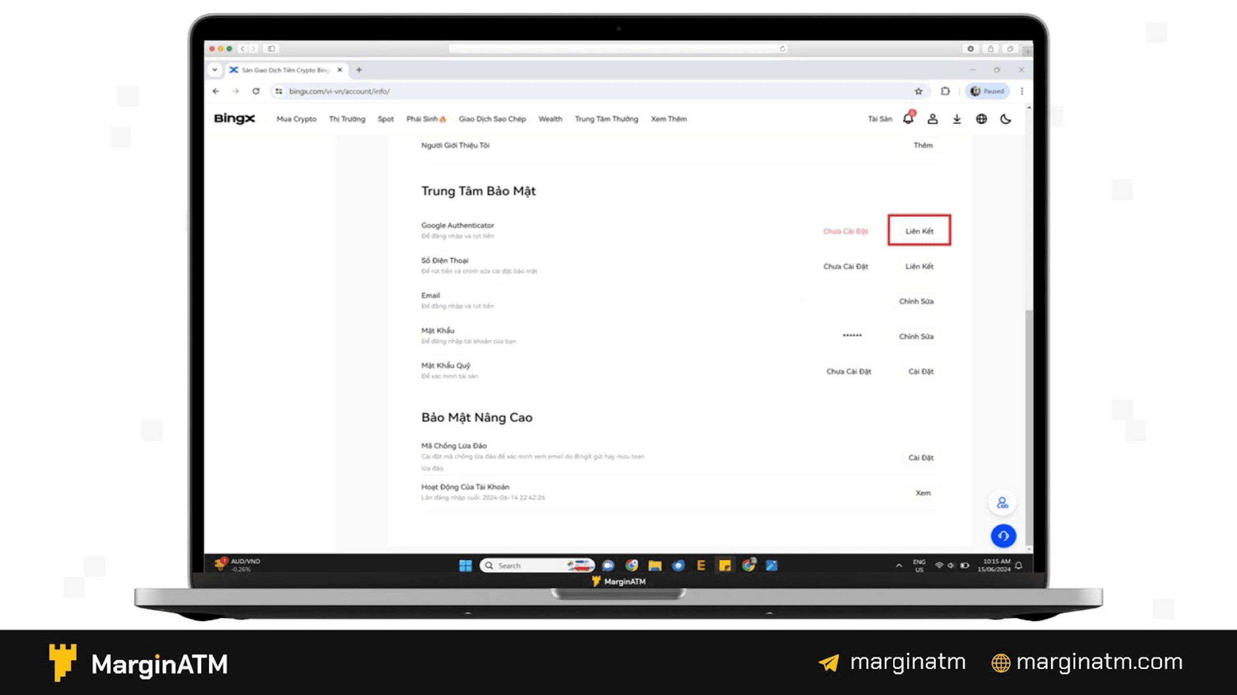Toggle dark mode with the moon icon

tap(1006, 119)
